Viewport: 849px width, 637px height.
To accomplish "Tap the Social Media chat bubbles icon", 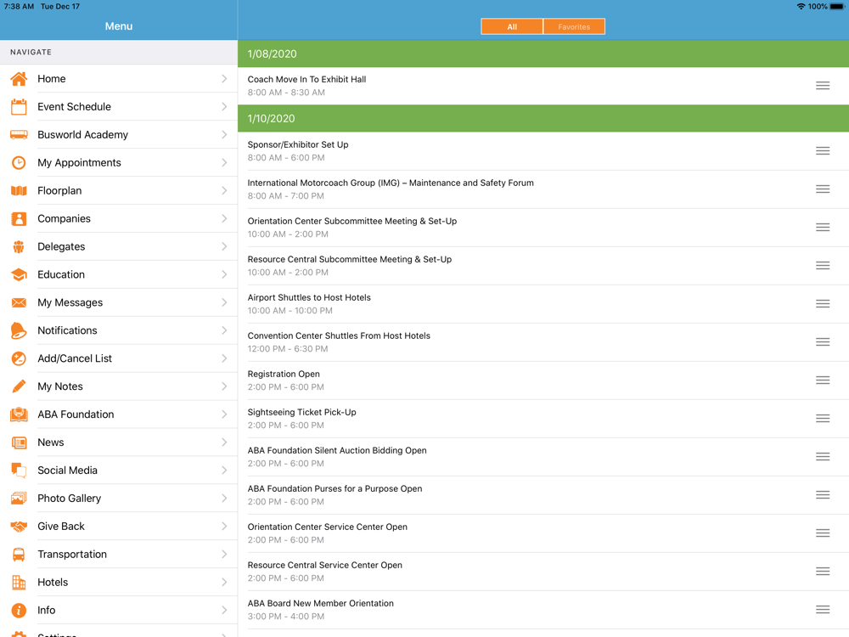I will click(x=19, y=471).
